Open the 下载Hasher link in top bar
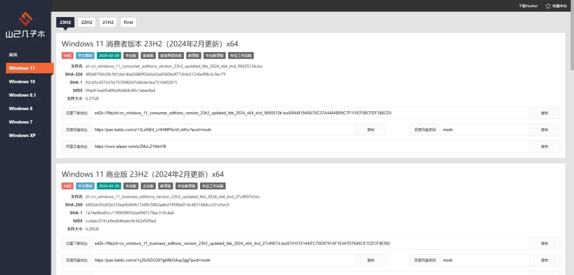 coord(528,6)
